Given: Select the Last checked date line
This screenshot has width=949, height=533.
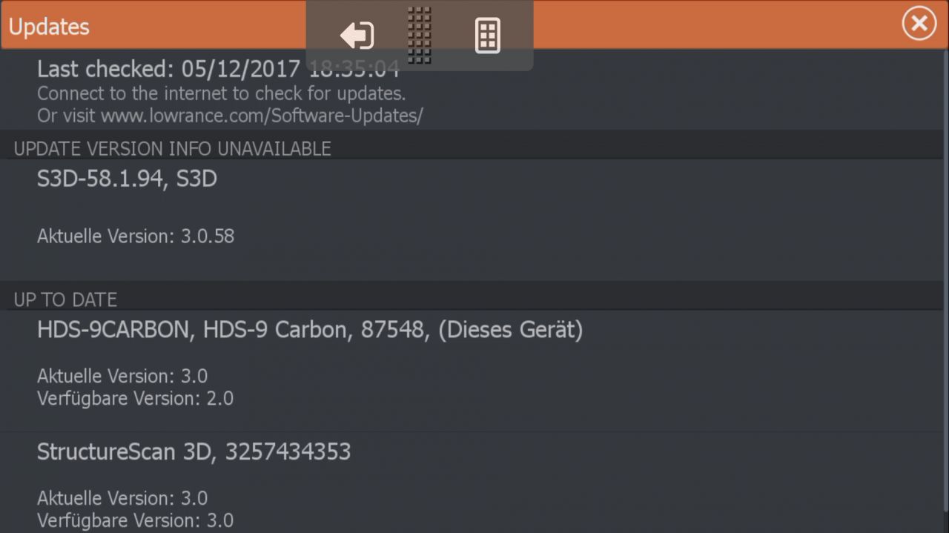Looking at the screenshot, I should pos(171,70).
